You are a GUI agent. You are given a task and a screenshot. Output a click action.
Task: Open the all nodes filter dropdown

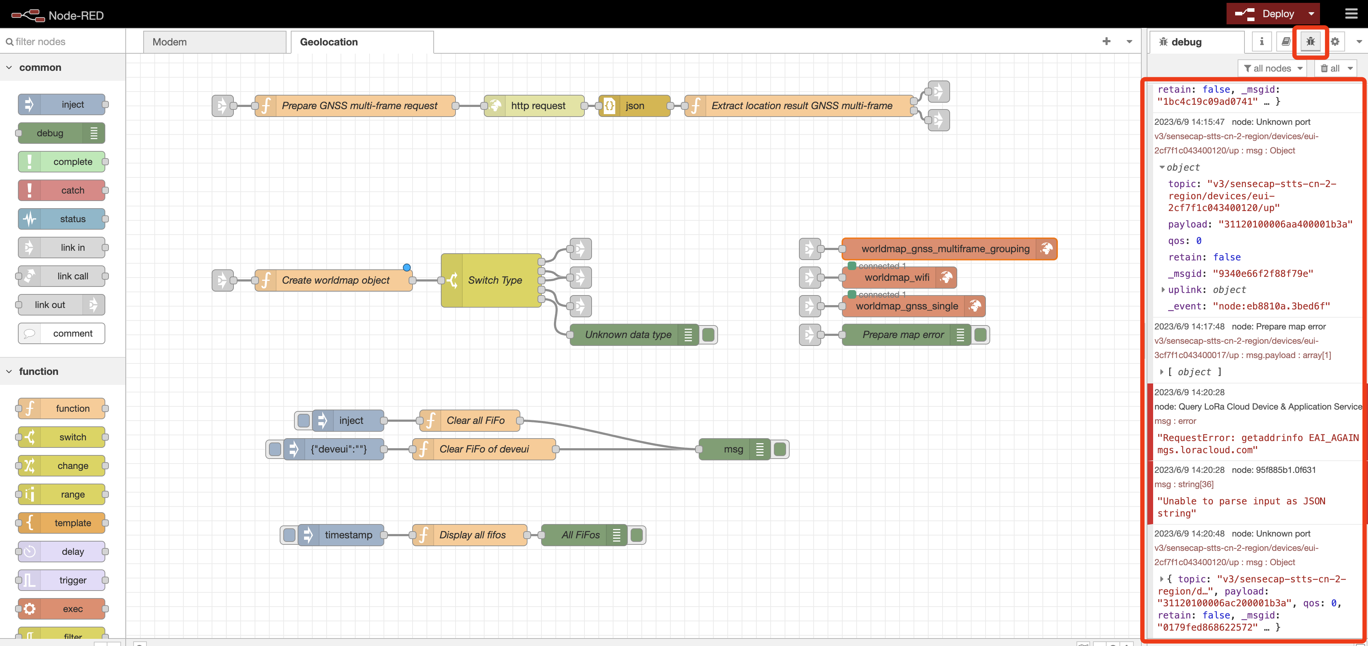pyautogui.click(x=1272, y=68)
